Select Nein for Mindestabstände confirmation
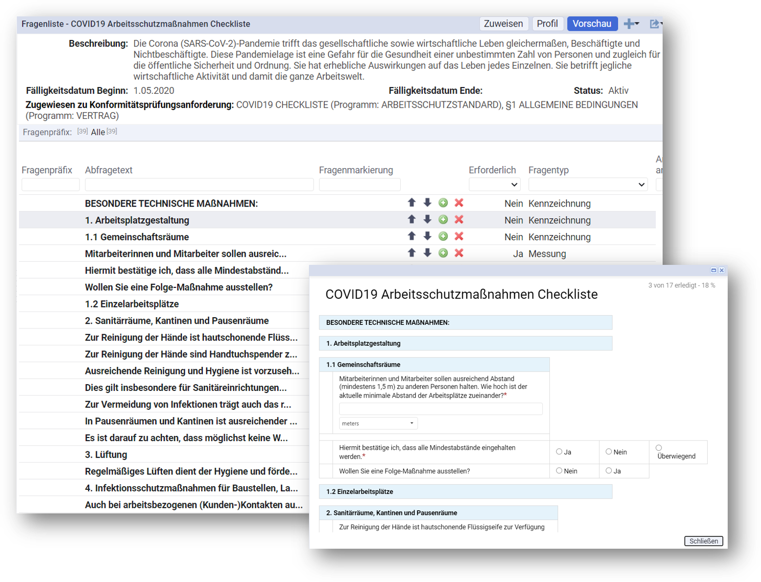Image resolution: width=761 pixels, height=582 pixels. tap(609, 452)
